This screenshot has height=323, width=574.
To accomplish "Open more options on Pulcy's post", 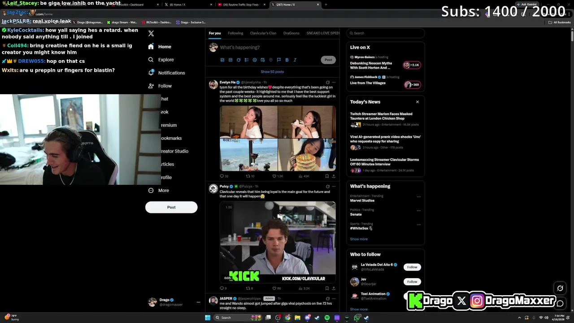I will (x=334, y=186).
